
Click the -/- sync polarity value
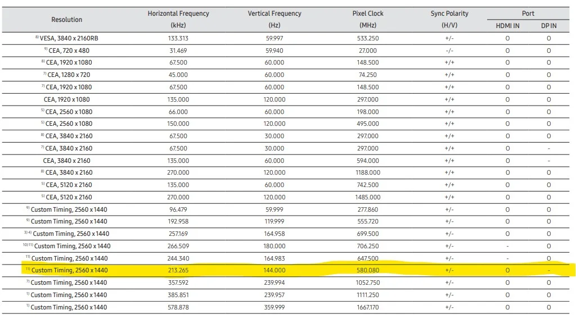(449, 51)
